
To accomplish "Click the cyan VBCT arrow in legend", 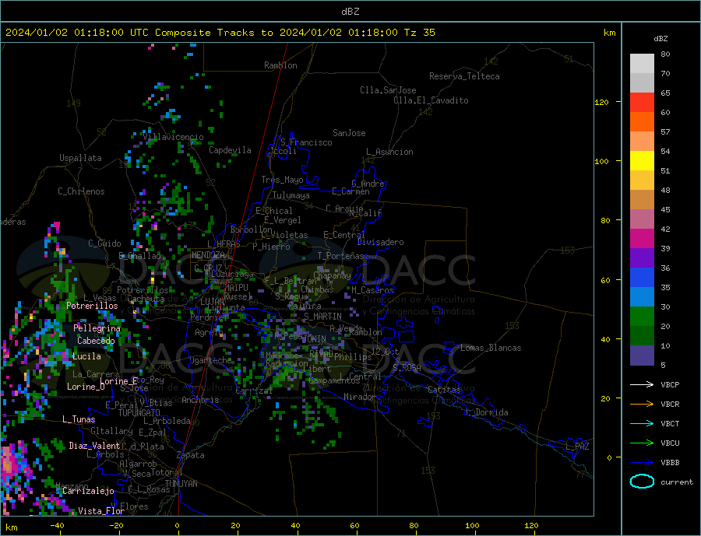I will click(642, 423).
